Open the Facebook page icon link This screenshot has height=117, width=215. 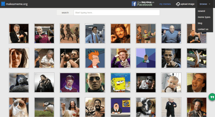tap(134, 4)
